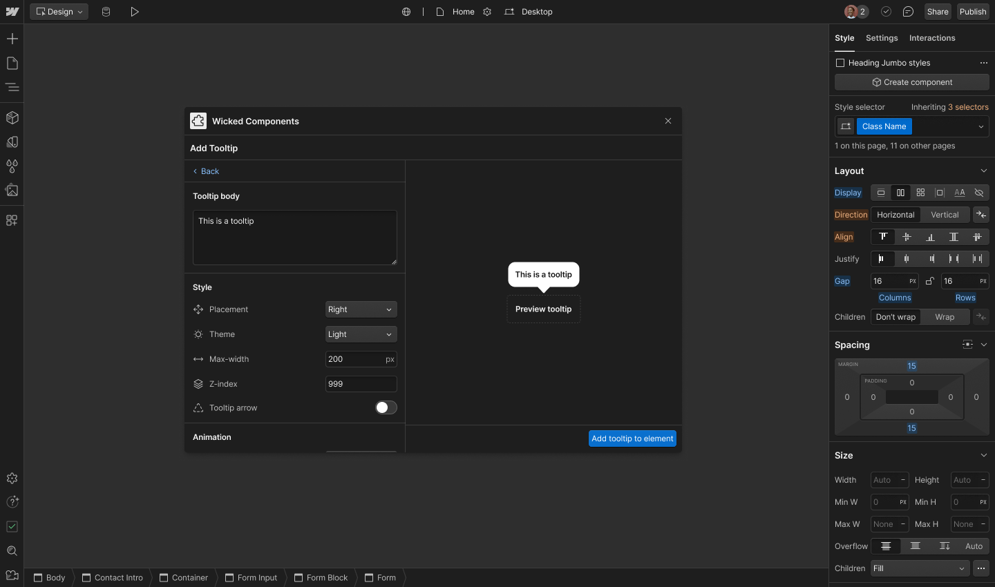Select Wrap for children
This screenshot has height=587, width=995.
click(x=945, y=317)
